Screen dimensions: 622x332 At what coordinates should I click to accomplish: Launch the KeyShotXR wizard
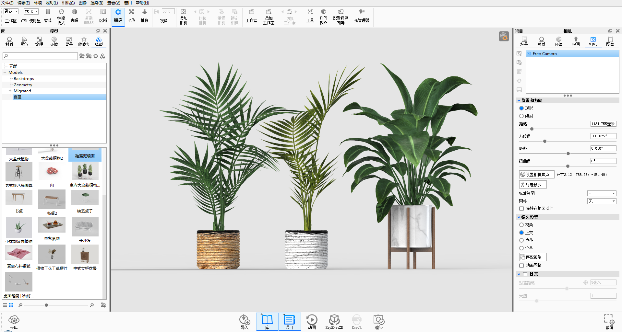334,322
